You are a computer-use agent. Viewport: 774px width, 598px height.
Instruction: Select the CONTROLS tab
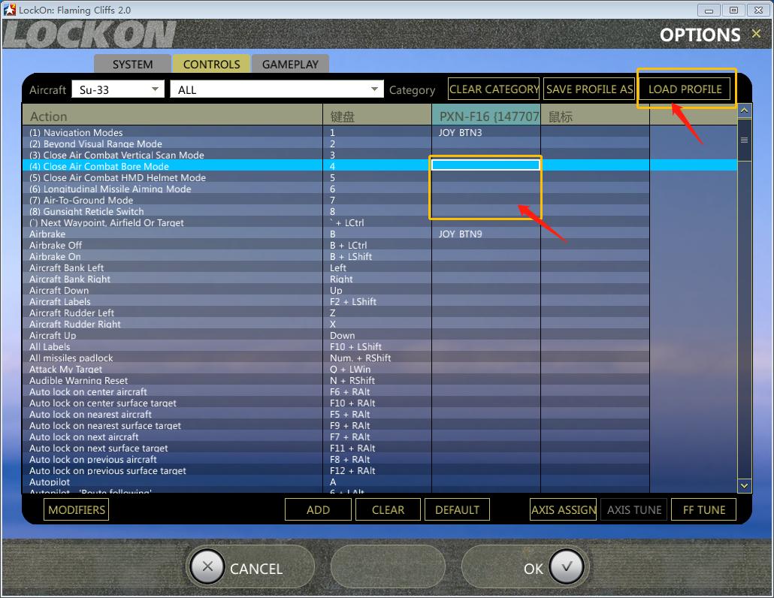(211, 64)
